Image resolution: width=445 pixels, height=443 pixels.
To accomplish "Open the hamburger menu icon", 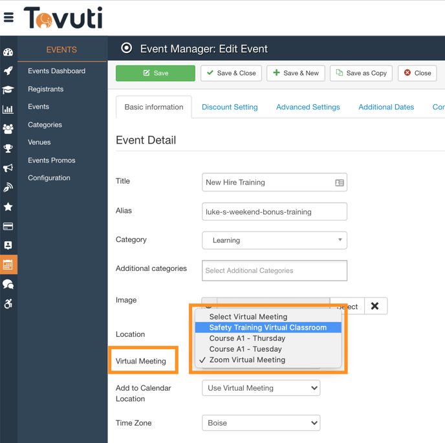I will click(8, 17).
